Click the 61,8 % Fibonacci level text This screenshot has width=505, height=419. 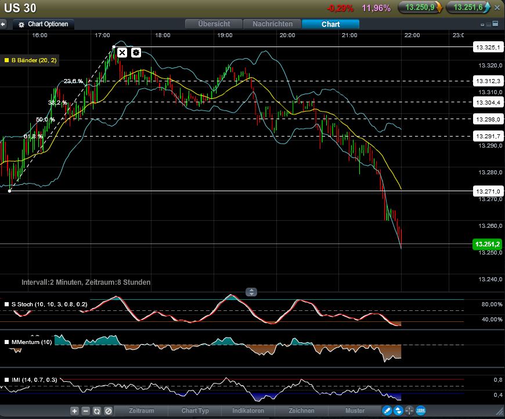point(33,136)
